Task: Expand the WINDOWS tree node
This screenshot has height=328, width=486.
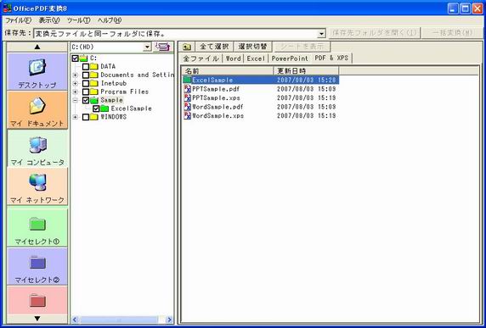Action: point(75,117)
